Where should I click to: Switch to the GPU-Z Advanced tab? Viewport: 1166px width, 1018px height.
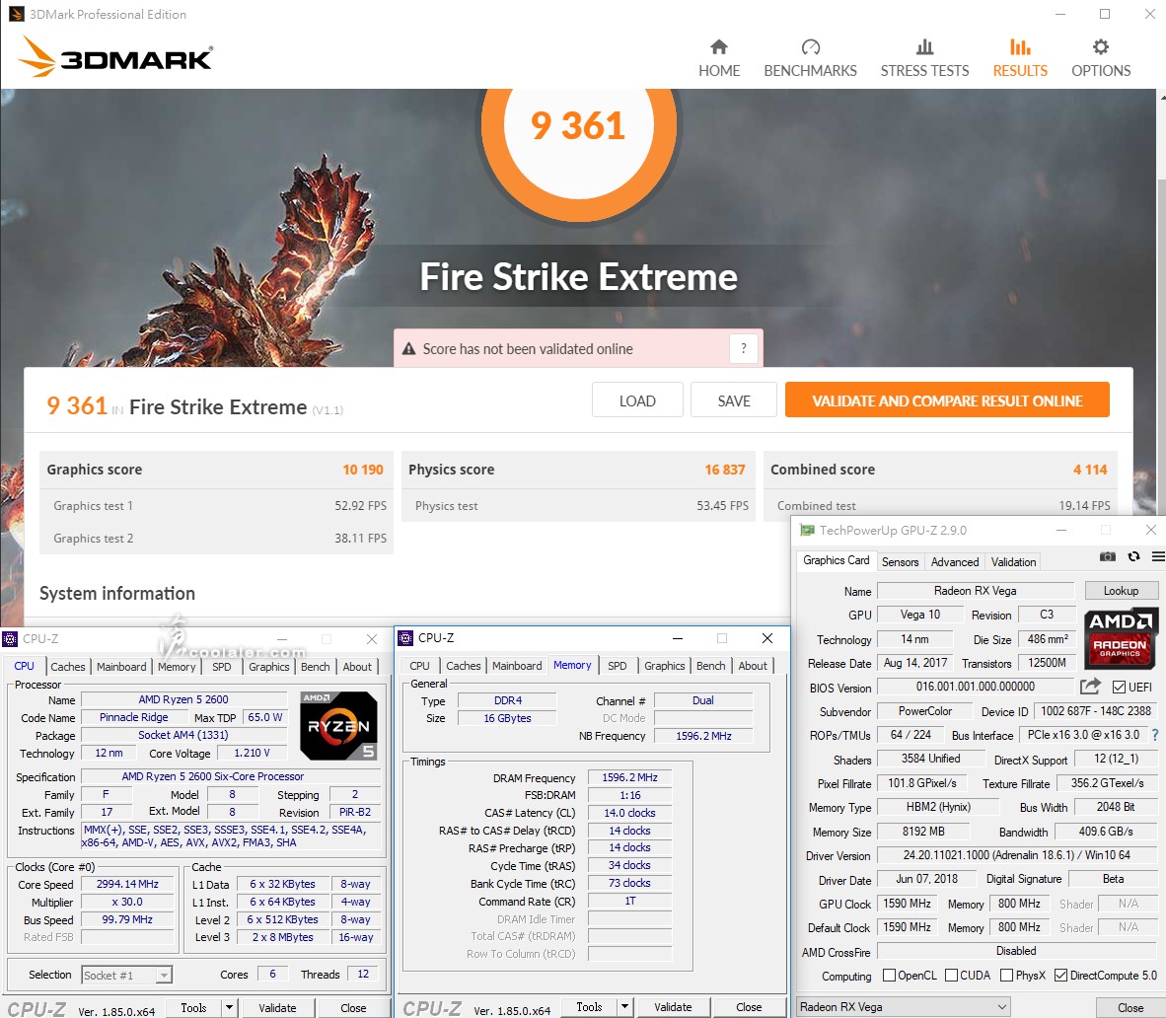pyautogui.click(x=955, y=561)
